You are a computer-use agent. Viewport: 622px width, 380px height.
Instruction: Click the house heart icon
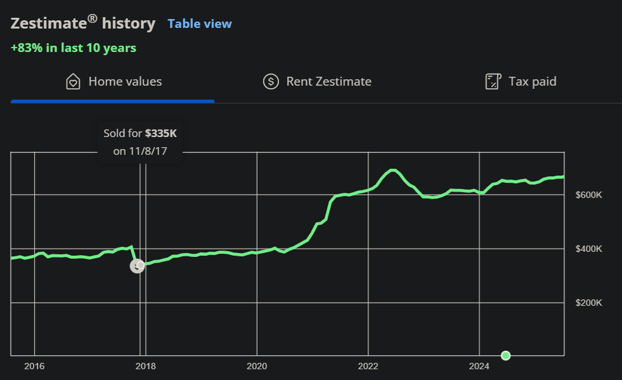[73, 82]
